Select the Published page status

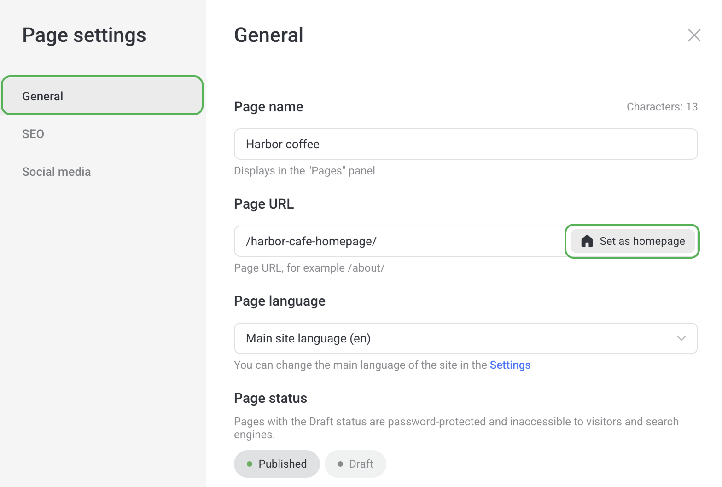[x=277, y=464]
